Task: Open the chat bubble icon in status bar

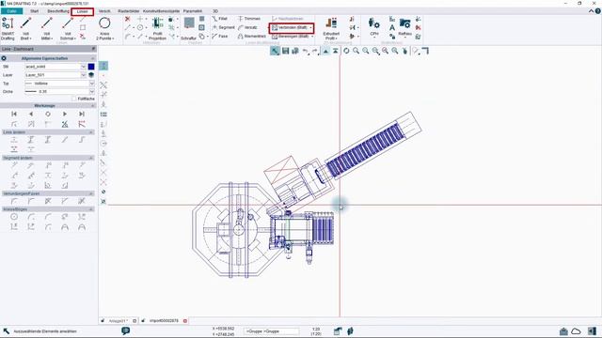Action: (125, 330)
